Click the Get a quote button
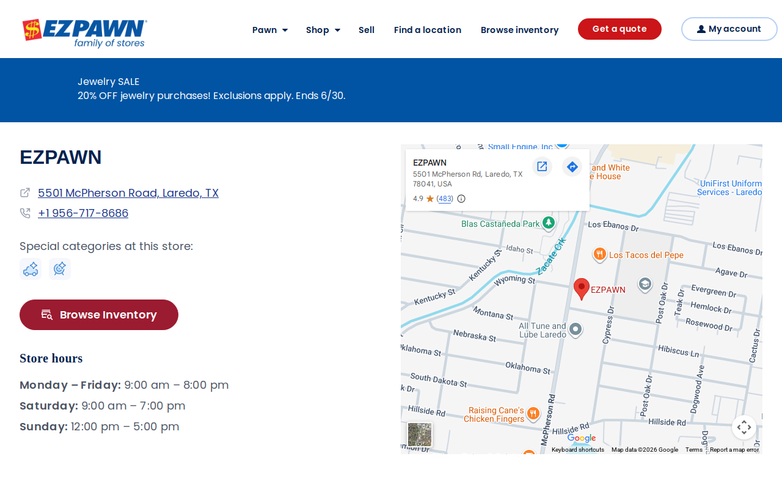782x489 pixels. 619,29
